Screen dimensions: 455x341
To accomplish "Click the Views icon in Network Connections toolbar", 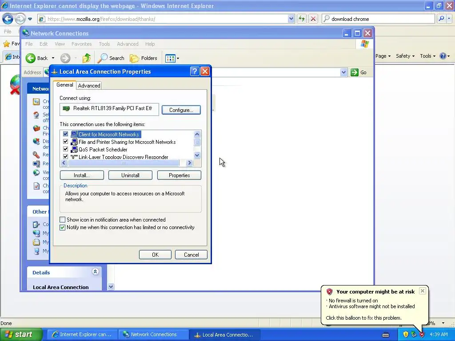I will 170,58.
